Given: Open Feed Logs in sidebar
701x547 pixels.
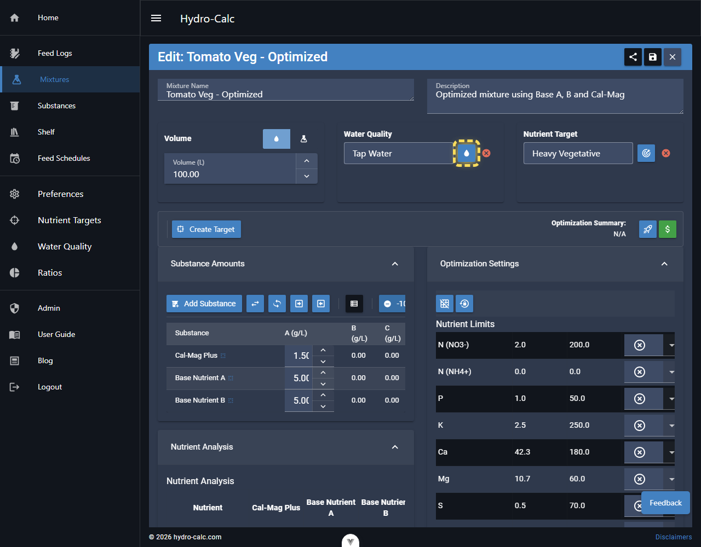Looking at the screenshot, I should point(70,53).
